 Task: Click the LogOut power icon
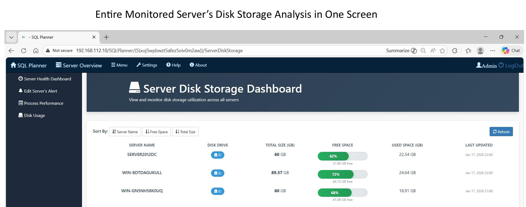coord(501,65)
